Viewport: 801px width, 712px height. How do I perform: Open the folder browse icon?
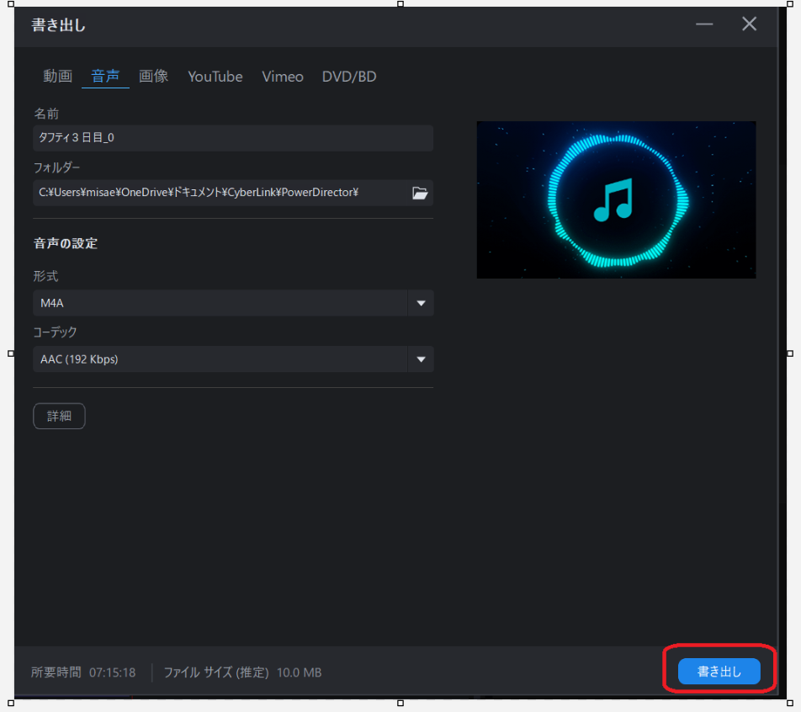tap(420, 193)
